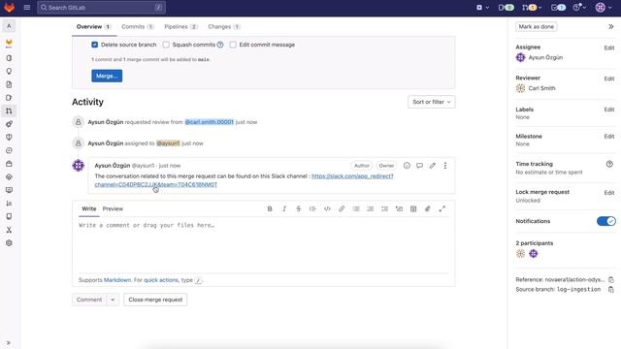Click the @carl.smith.00001 mention
621x349 pixels.
tap(210, 122)
